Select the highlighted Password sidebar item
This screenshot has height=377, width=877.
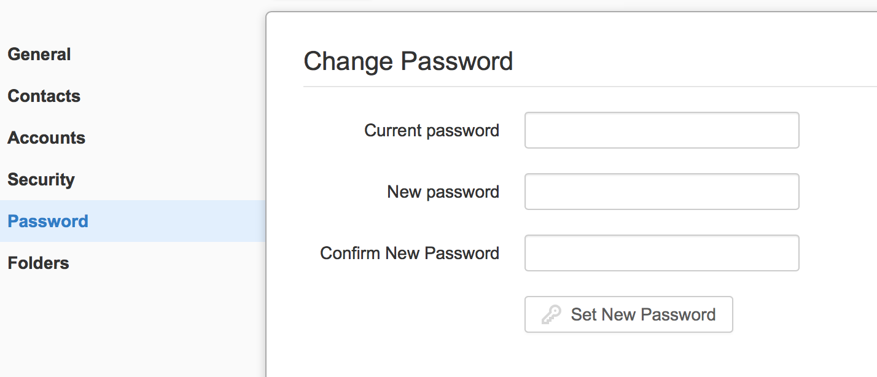coord(133,221)
